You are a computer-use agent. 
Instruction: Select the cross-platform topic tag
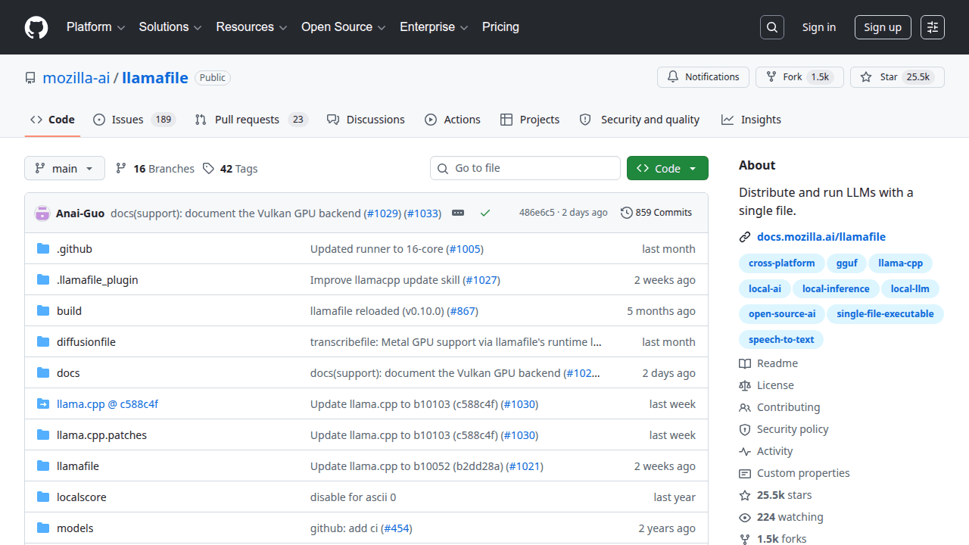coord(781,263)
